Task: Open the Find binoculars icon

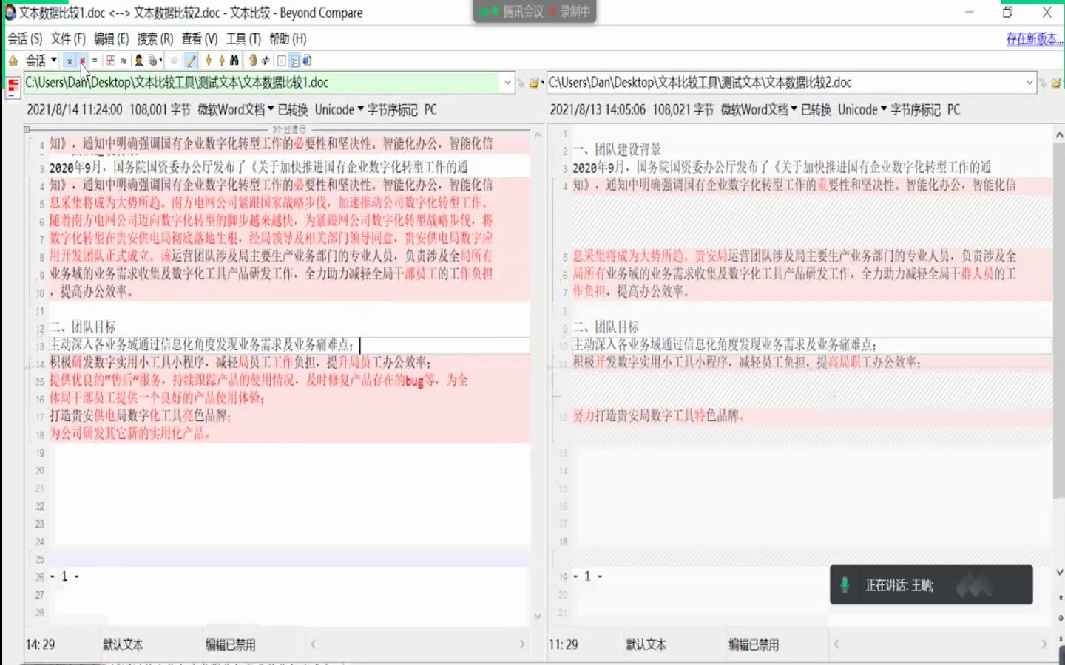Action: click(235, 61)
